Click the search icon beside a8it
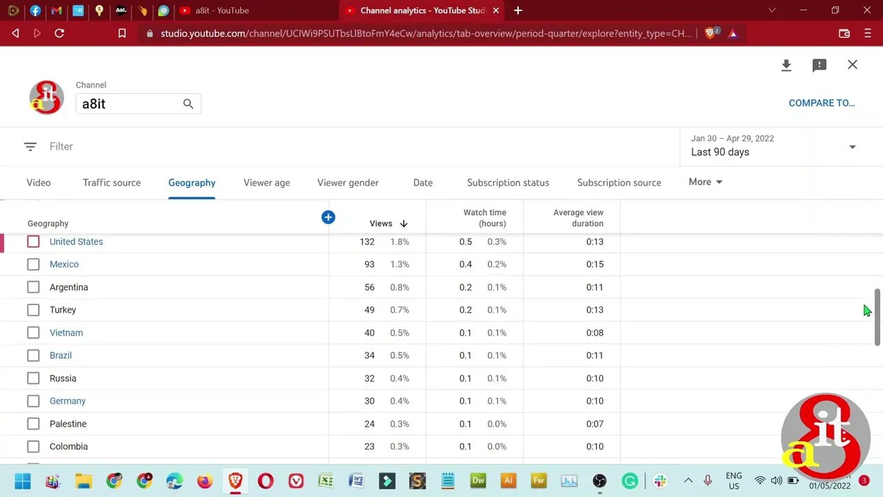883x497 pixels. 188,104
